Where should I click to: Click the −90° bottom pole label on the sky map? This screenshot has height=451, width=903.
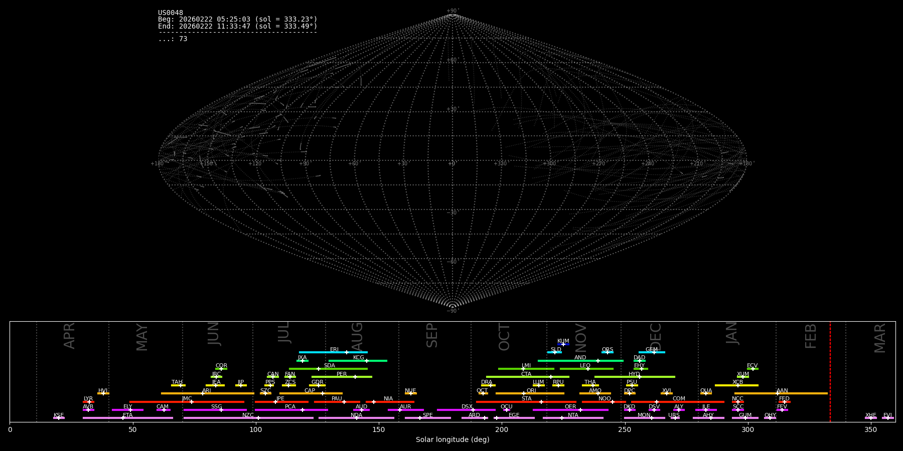point(453,311)
